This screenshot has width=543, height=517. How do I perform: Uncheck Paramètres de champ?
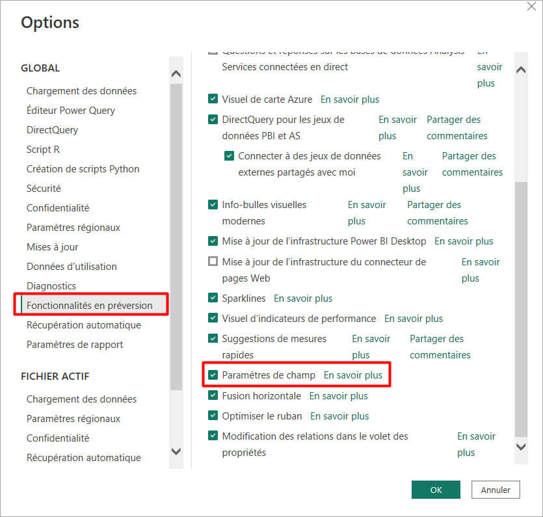tap(213, 375)
